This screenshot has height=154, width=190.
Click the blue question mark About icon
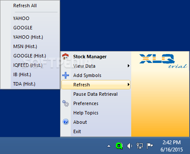(x=66, y=122)
